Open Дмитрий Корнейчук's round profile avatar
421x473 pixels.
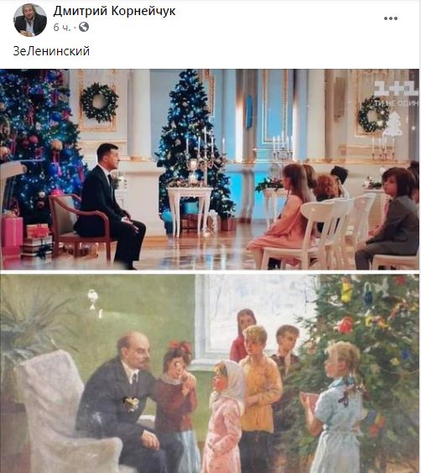[x=30, y=20]
